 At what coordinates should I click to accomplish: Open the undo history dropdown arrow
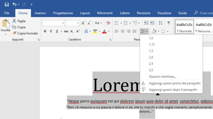pyautogui.click(x=19, y=5)
